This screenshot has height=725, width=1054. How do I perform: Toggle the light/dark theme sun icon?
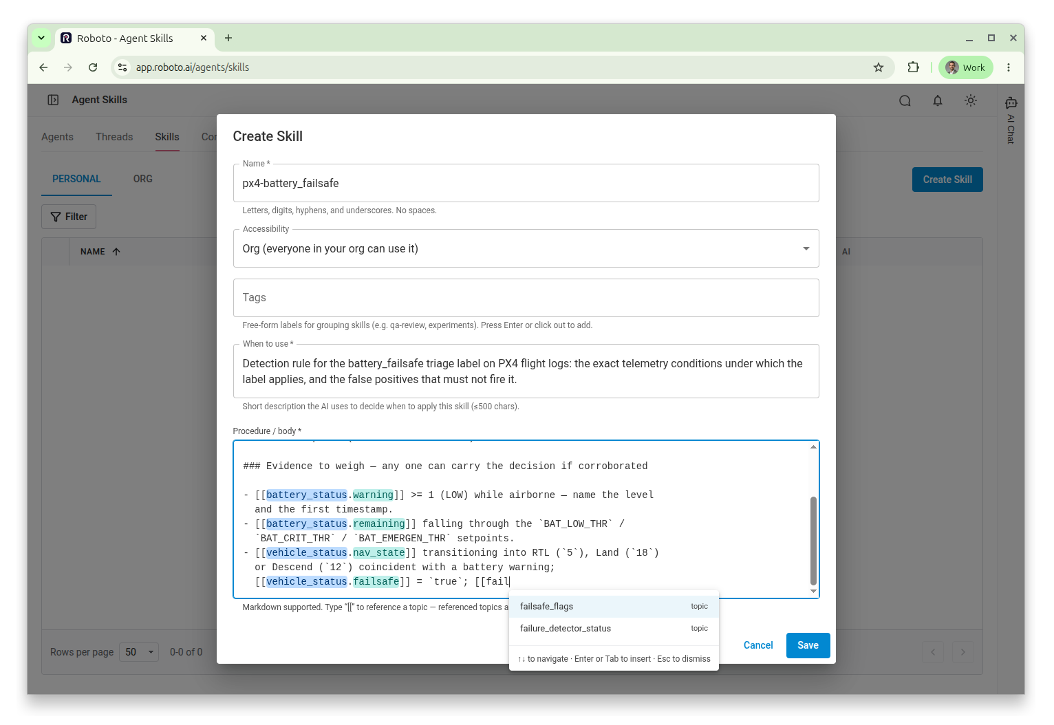click(x=971, y=100)
